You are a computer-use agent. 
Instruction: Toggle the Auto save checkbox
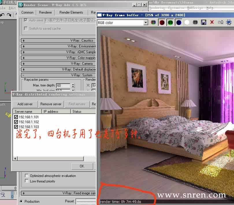point(26,20)
